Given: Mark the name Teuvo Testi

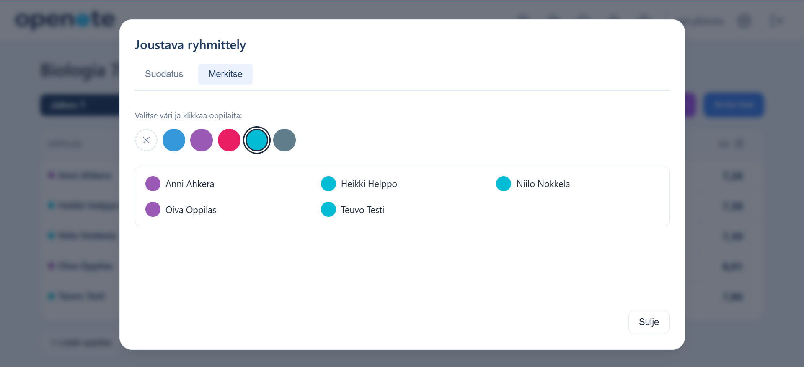Looking at the screenshot, I should pos(362,210).
